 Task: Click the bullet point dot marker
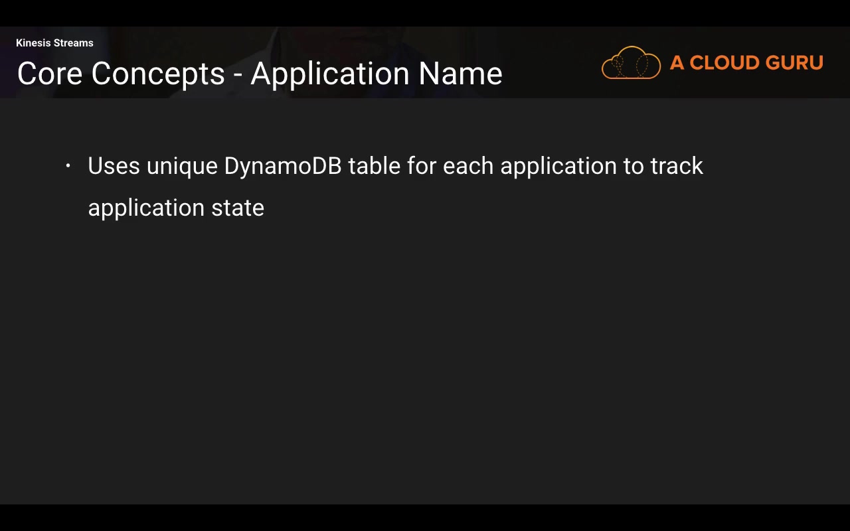[x=68, y=166]
